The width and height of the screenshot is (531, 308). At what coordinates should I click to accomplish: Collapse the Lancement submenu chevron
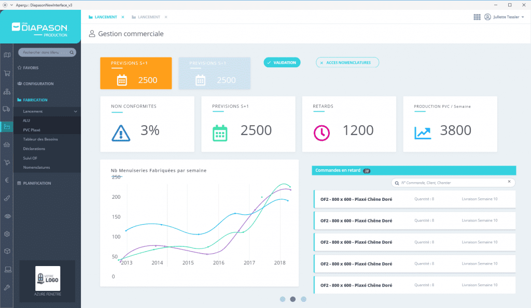pyautogui.click(x=75, y=111)
